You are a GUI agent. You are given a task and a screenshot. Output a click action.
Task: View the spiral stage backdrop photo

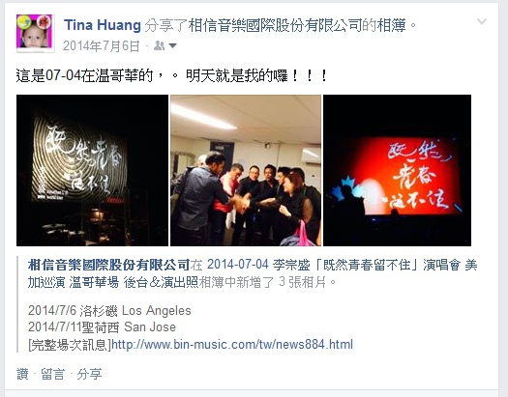[x=92, y=170]
